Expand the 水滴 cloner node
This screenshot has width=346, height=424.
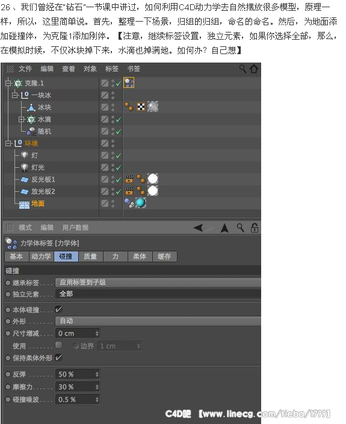point(22,119)
